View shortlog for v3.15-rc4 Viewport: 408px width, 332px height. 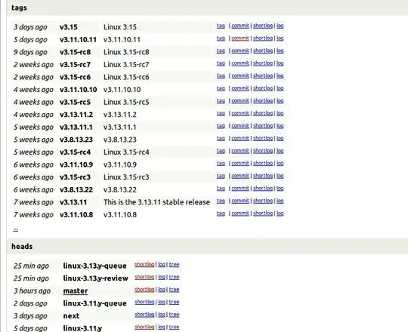pyautogui.click(x=263, y=151)
